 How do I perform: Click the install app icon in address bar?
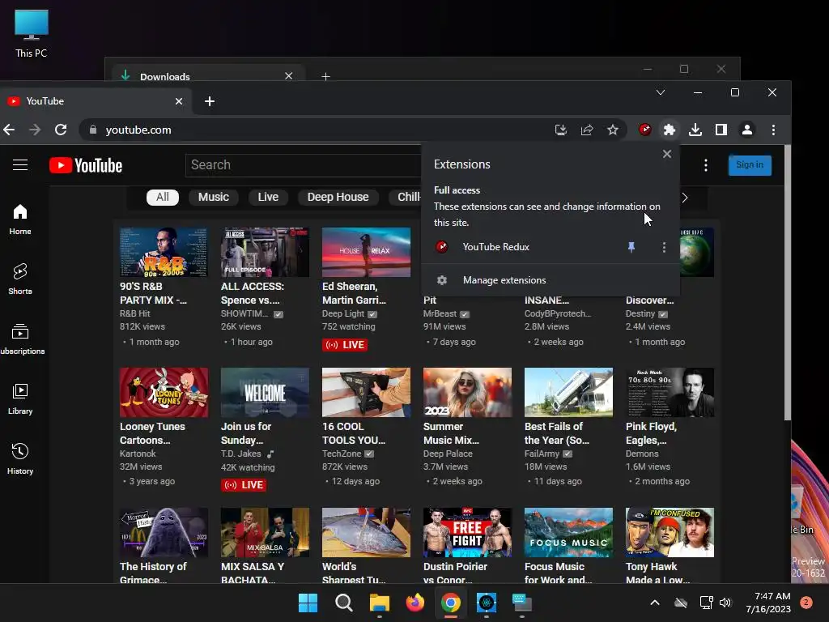[x=560, y=130]
